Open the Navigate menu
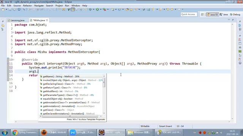The width and height of the screenshot is (243, 136). pos(39,6)
